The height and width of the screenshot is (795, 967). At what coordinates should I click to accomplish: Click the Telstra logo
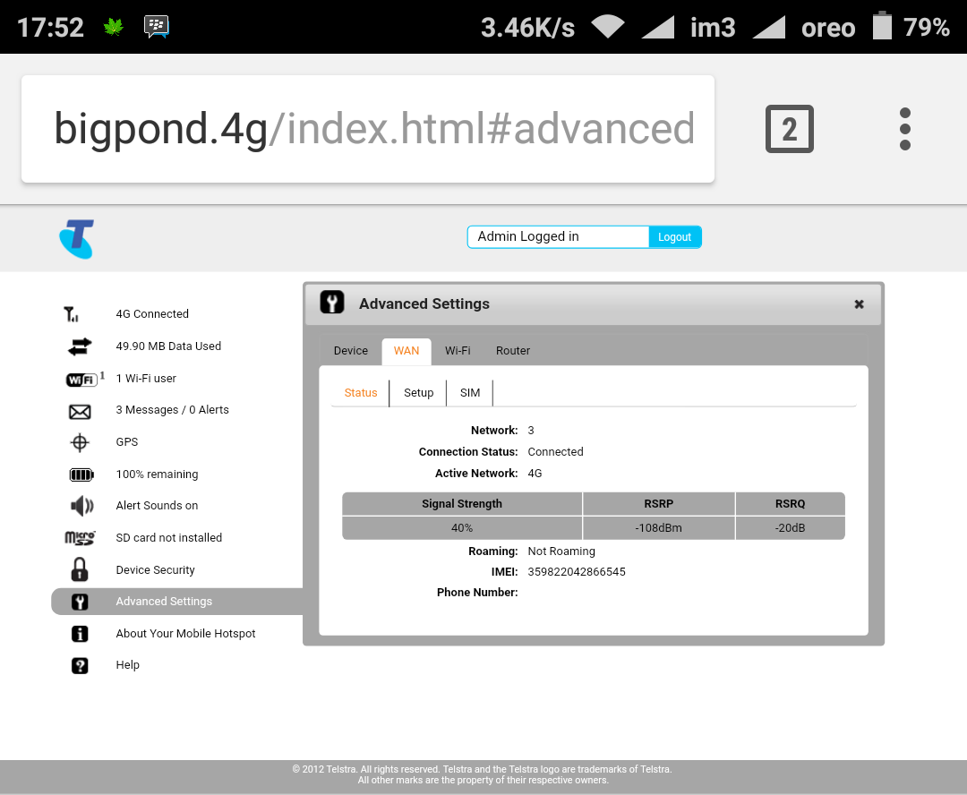(77, 239)
